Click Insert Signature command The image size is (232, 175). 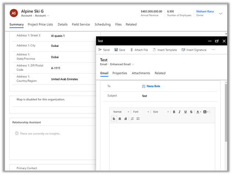[194, 50]
